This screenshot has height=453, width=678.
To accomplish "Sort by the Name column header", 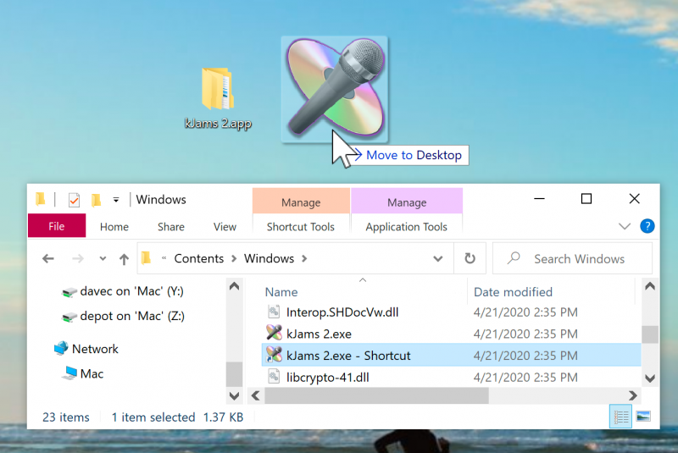I will click(x=281, y=292).
